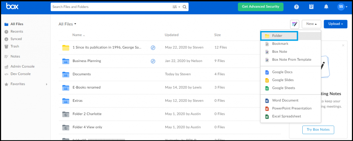Open the notifications bell
This screenshot has height=141, width=353.
pos(326,7)
